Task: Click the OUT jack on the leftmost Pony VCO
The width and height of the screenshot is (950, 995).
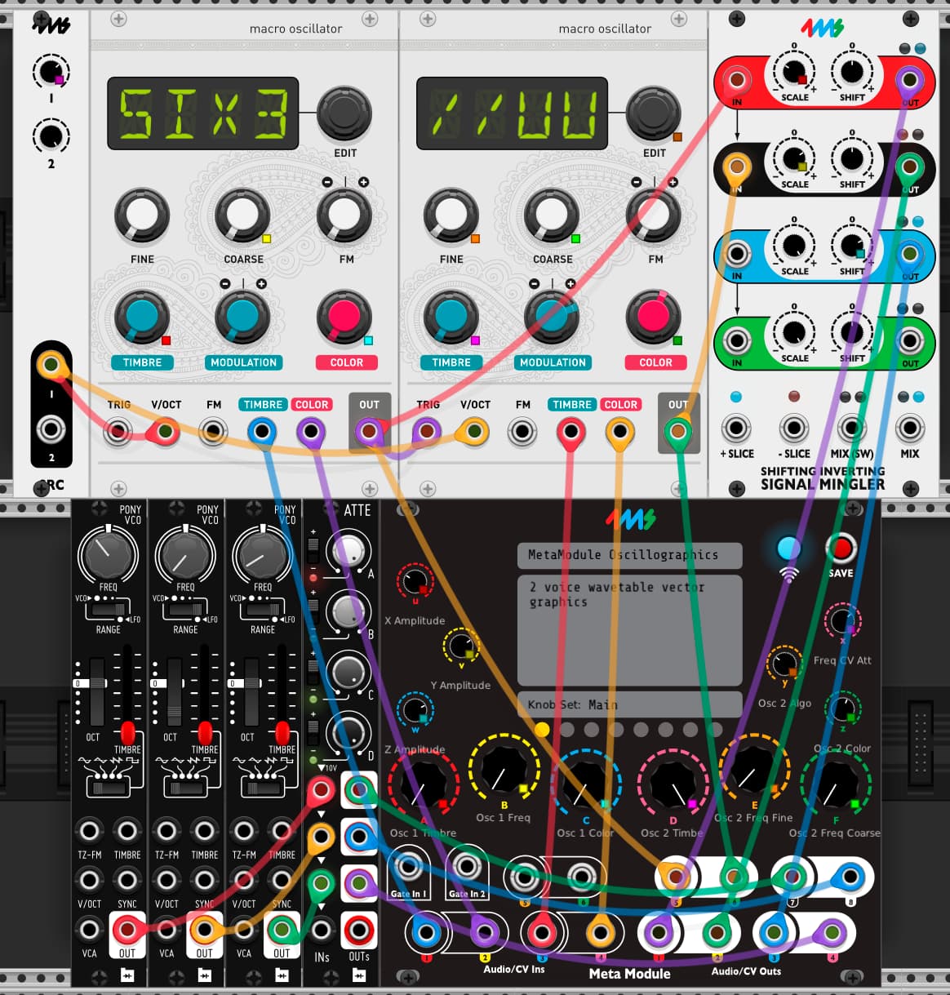Action: [127, 930]
